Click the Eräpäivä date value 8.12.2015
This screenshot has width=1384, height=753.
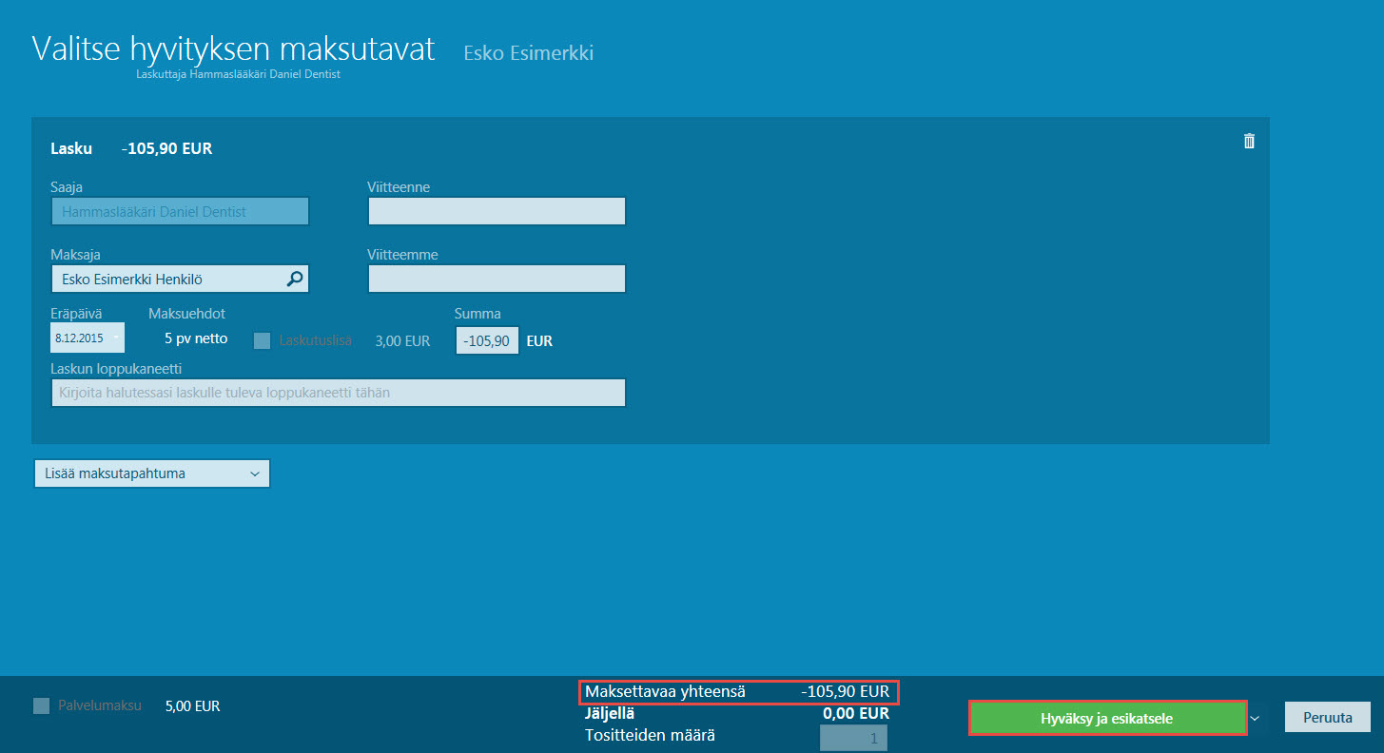click(80, 338)
